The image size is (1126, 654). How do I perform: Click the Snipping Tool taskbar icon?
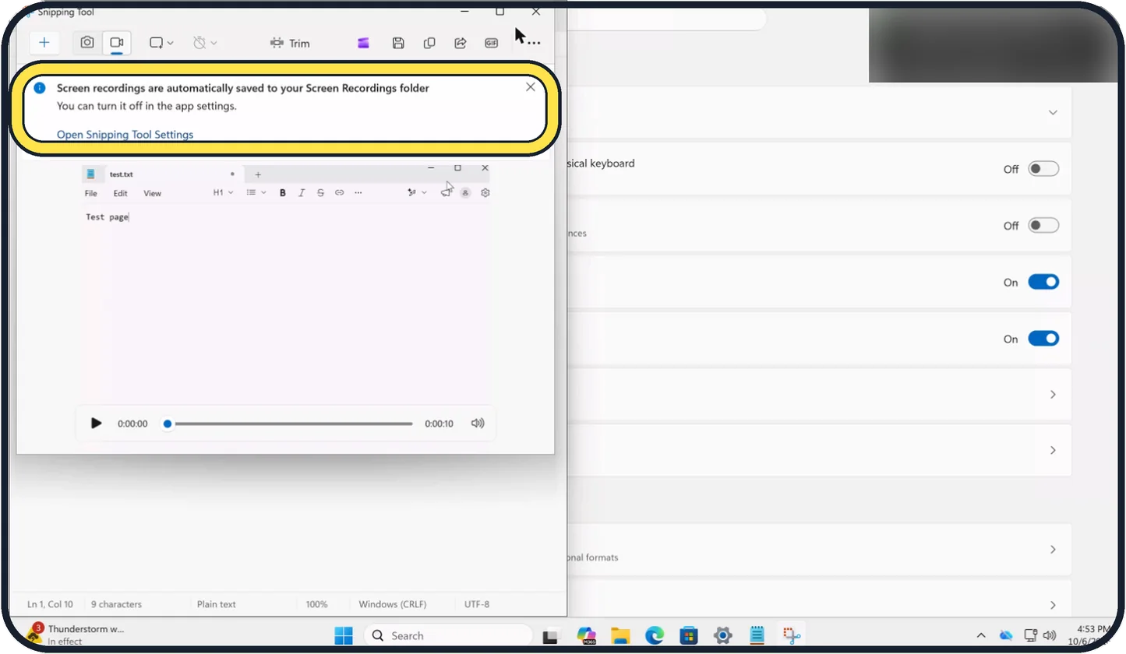click(x=792, y=635)
